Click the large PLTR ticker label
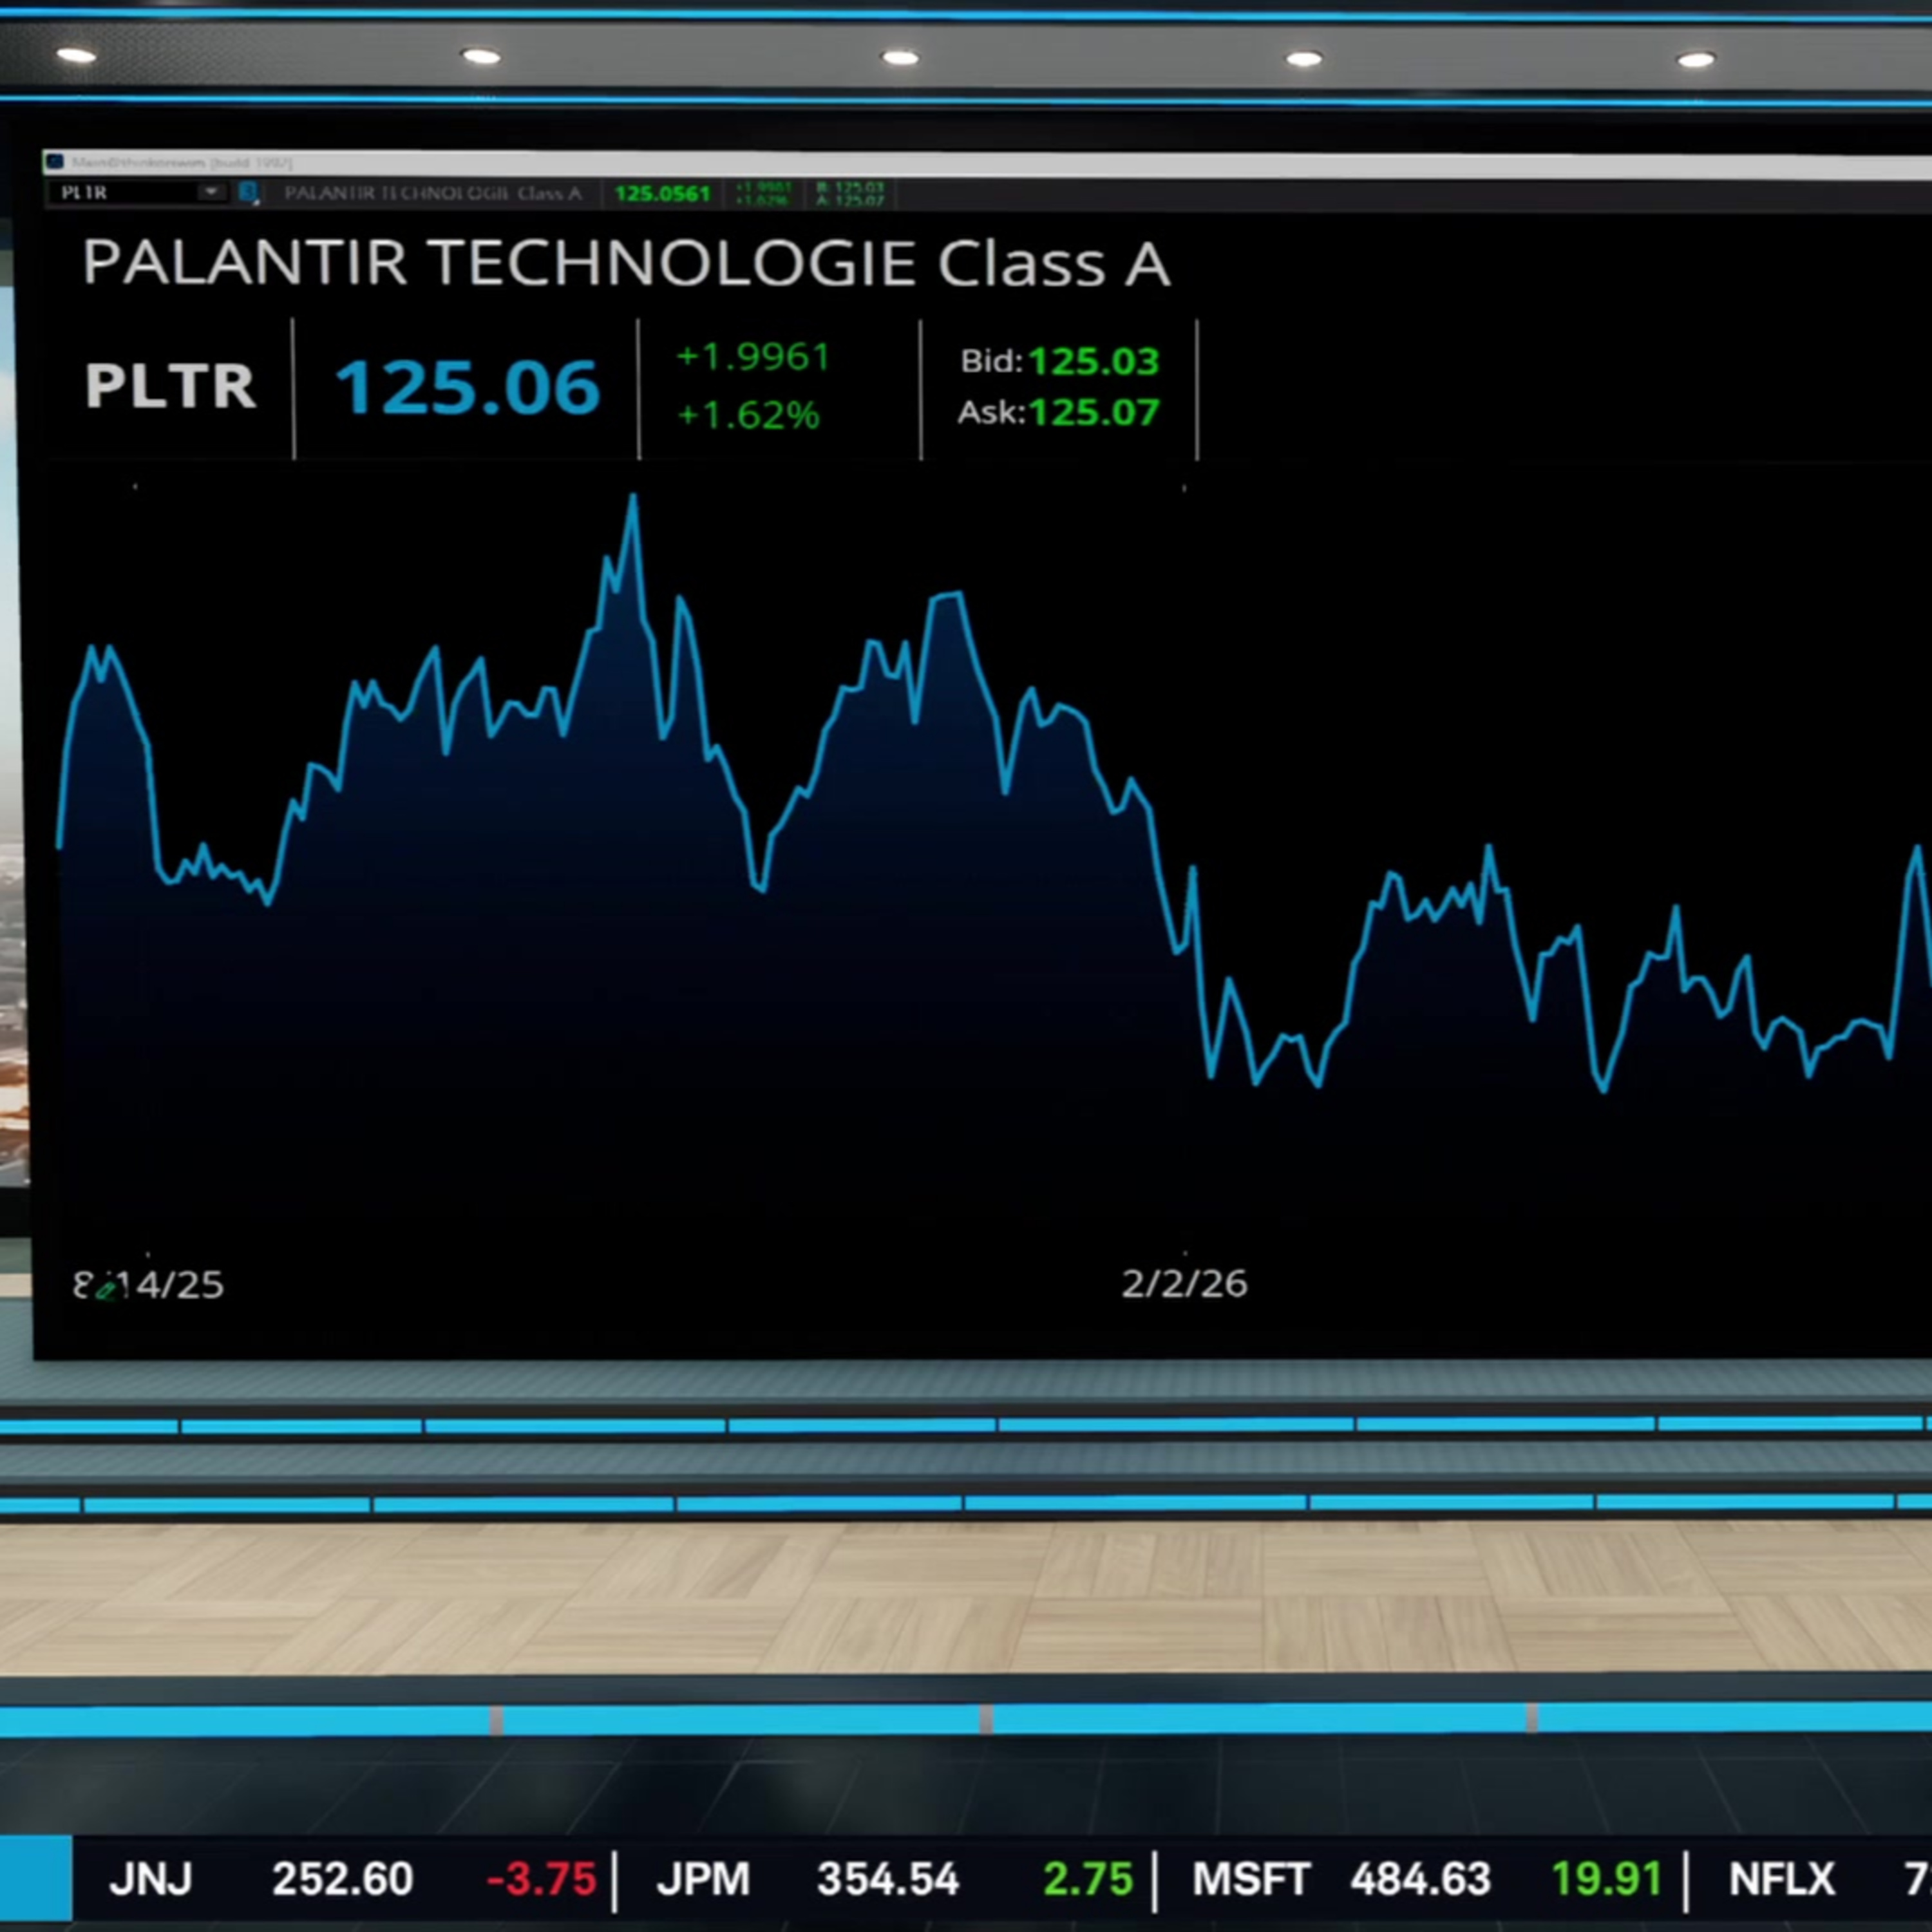 coord(170,386)
